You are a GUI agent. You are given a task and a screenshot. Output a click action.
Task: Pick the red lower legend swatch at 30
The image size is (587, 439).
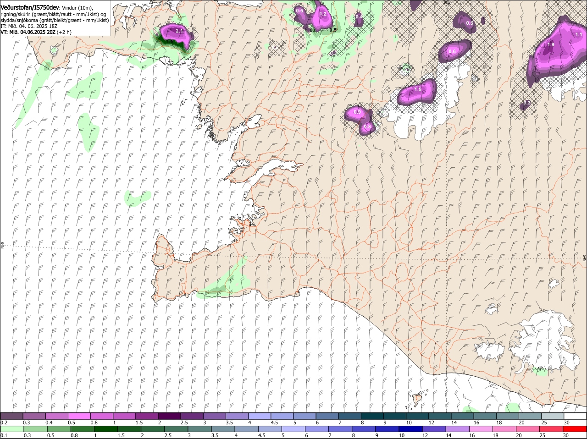coord(575,429)
